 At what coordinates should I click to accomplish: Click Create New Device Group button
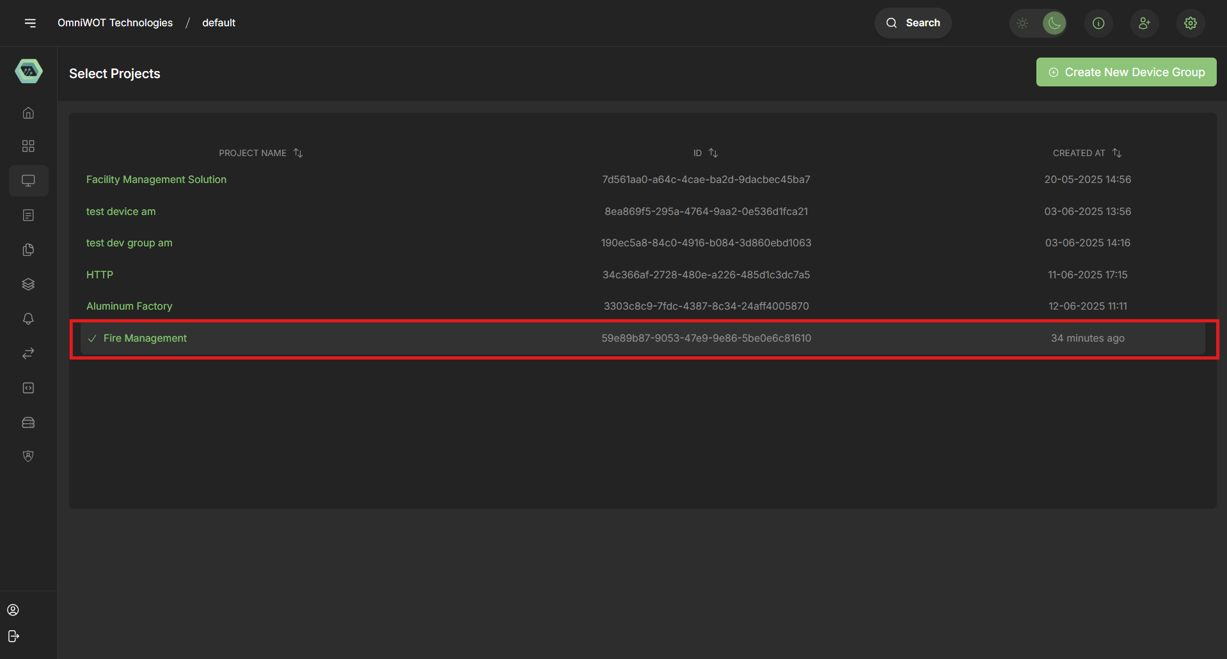click(x=1126, y=72)
